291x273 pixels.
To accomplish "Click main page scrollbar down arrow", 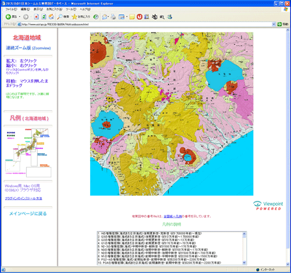I will tap(288, 264).
